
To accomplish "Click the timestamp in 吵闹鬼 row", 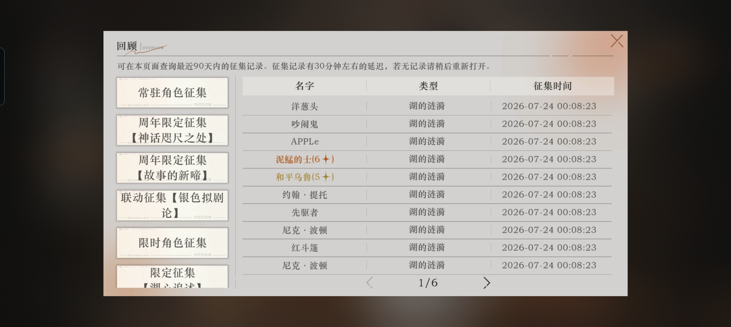I will [549, 124].
